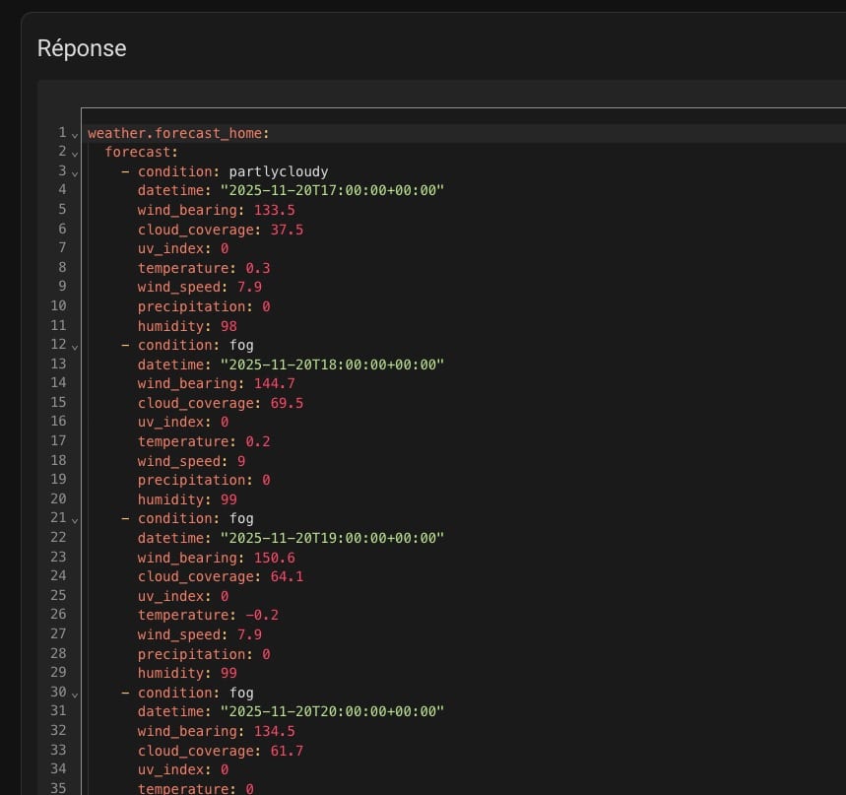The width and height of the screenshot is (846, 795).
Task: Click the datetime string for 20:00:00
Action: pyautogui.click(x=332, y=711)
